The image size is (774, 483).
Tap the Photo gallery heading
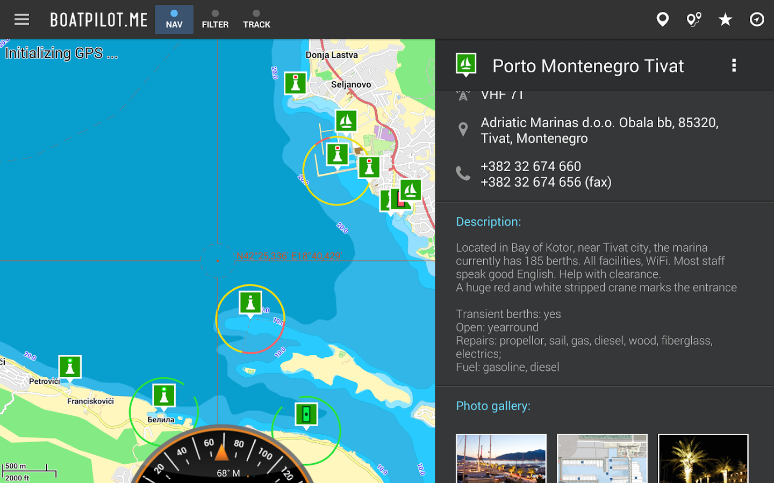pyautogui.click(x=493, y=406)
